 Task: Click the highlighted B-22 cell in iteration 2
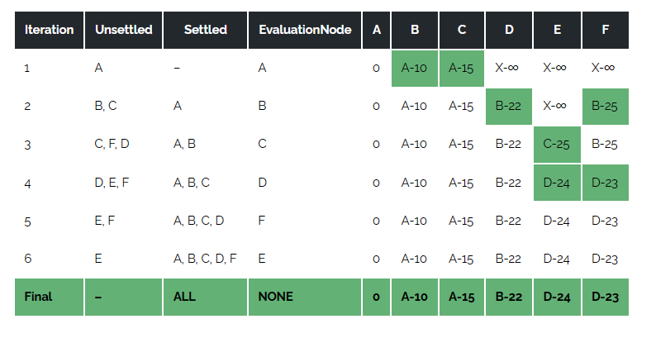(508, 106)
